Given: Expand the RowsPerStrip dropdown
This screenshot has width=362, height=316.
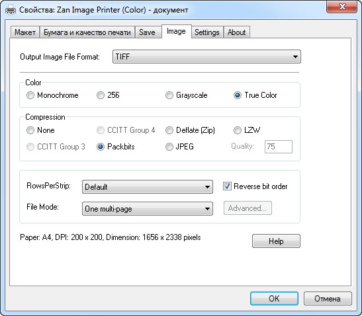Looking at the screenshot, I should [148, 186].
